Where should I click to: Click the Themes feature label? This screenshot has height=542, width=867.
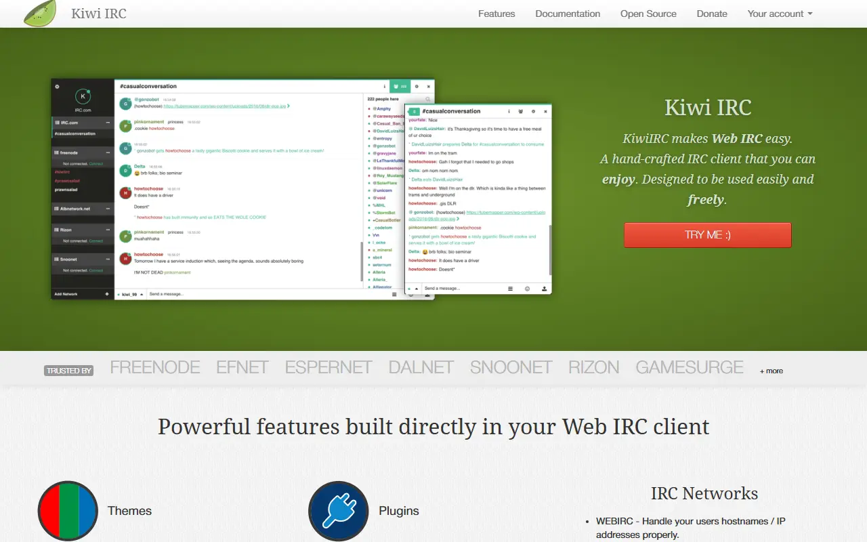[x=129, y=511]
